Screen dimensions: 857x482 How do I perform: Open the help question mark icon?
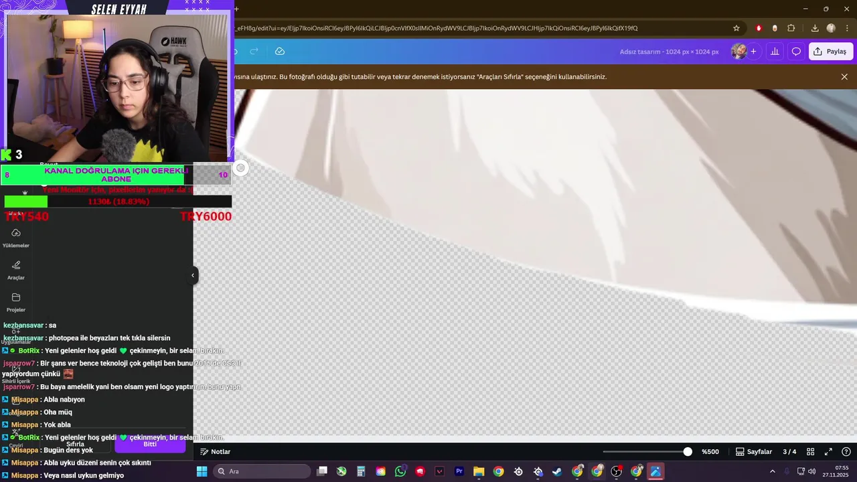click(846, 452)
